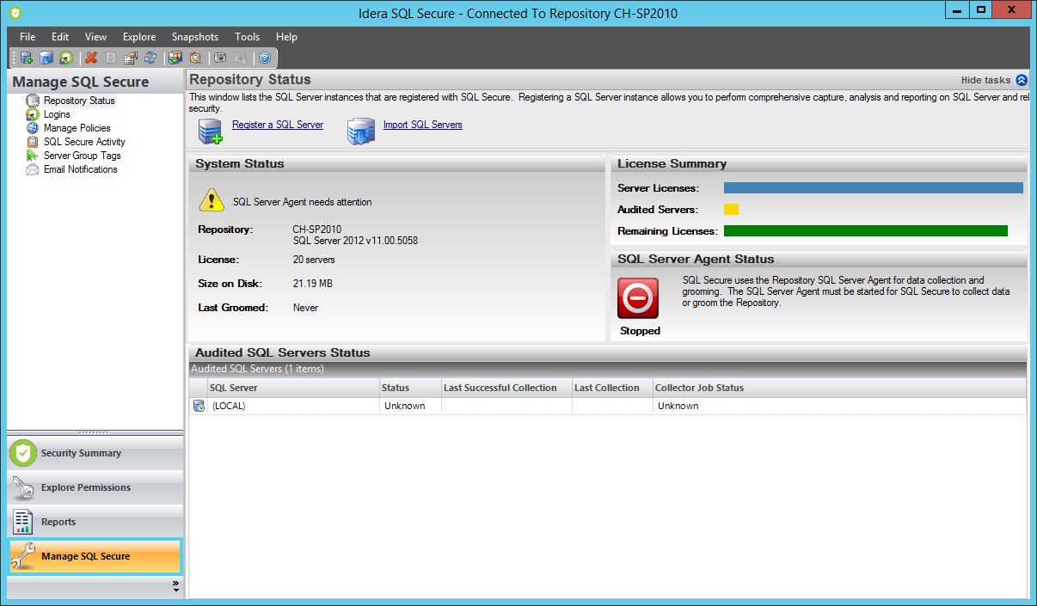Click the yellow Audited Servers bar
This screenshot has height=606, width=1037.
point(732,209)
